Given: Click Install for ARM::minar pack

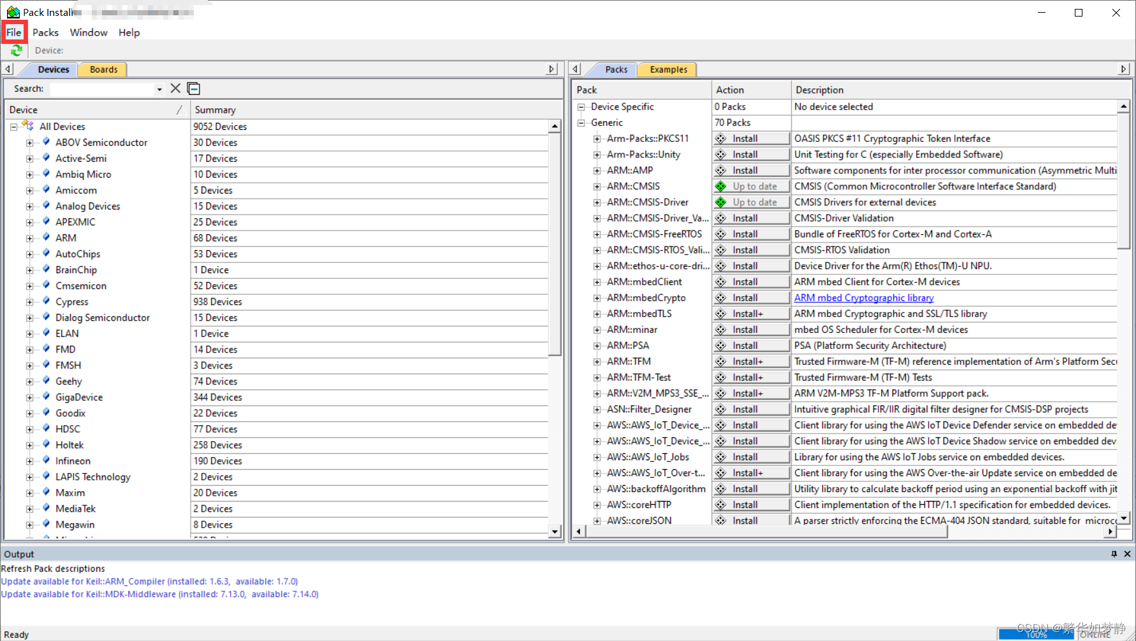Looking at the screenshot, I should [x=752, y=330].
